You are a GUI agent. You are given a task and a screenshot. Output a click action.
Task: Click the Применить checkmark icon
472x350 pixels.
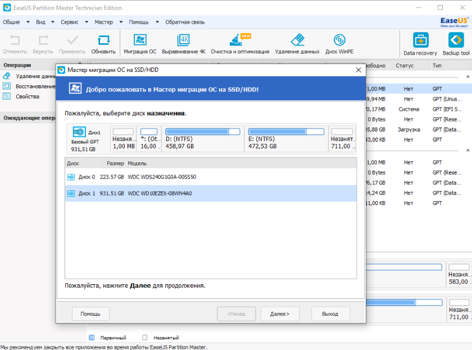72,40
